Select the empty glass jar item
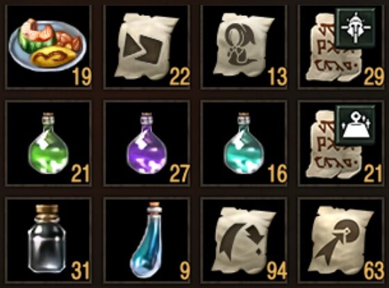Screen dimensions: 389x288 [x=48, y=240]
